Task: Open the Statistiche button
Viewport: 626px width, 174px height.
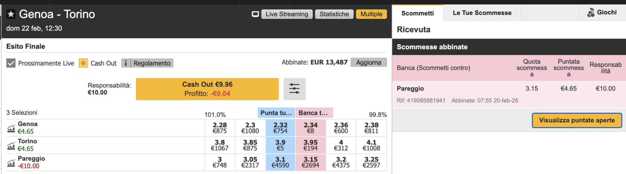Action: (334, 14)
